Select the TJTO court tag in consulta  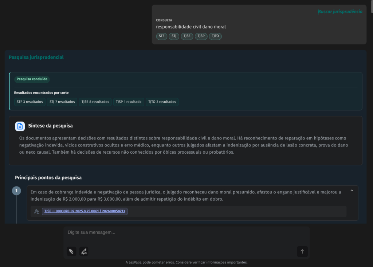(215, 36)
